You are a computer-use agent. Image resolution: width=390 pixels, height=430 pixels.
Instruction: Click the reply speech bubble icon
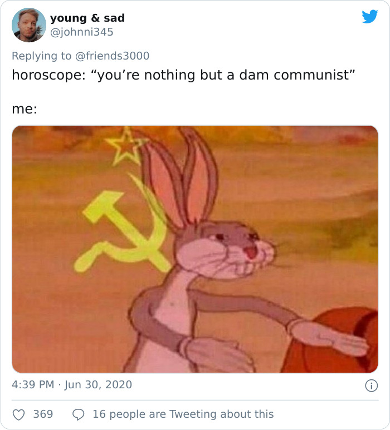coord(78,414)
